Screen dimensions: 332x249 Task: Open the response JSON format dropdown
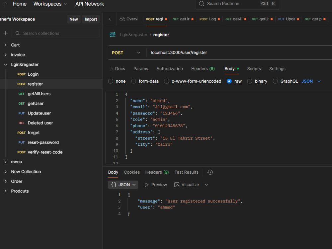123,185
